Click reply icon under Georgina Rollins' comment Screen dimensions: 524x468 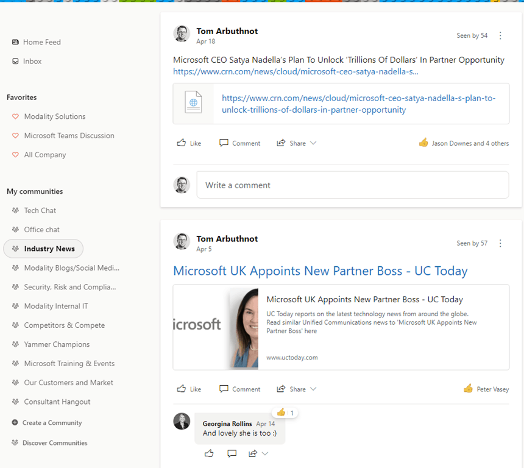(x=232, y=453)
